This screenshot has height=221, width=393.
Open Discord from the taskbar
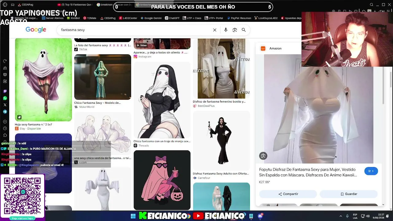click(260, 216)
